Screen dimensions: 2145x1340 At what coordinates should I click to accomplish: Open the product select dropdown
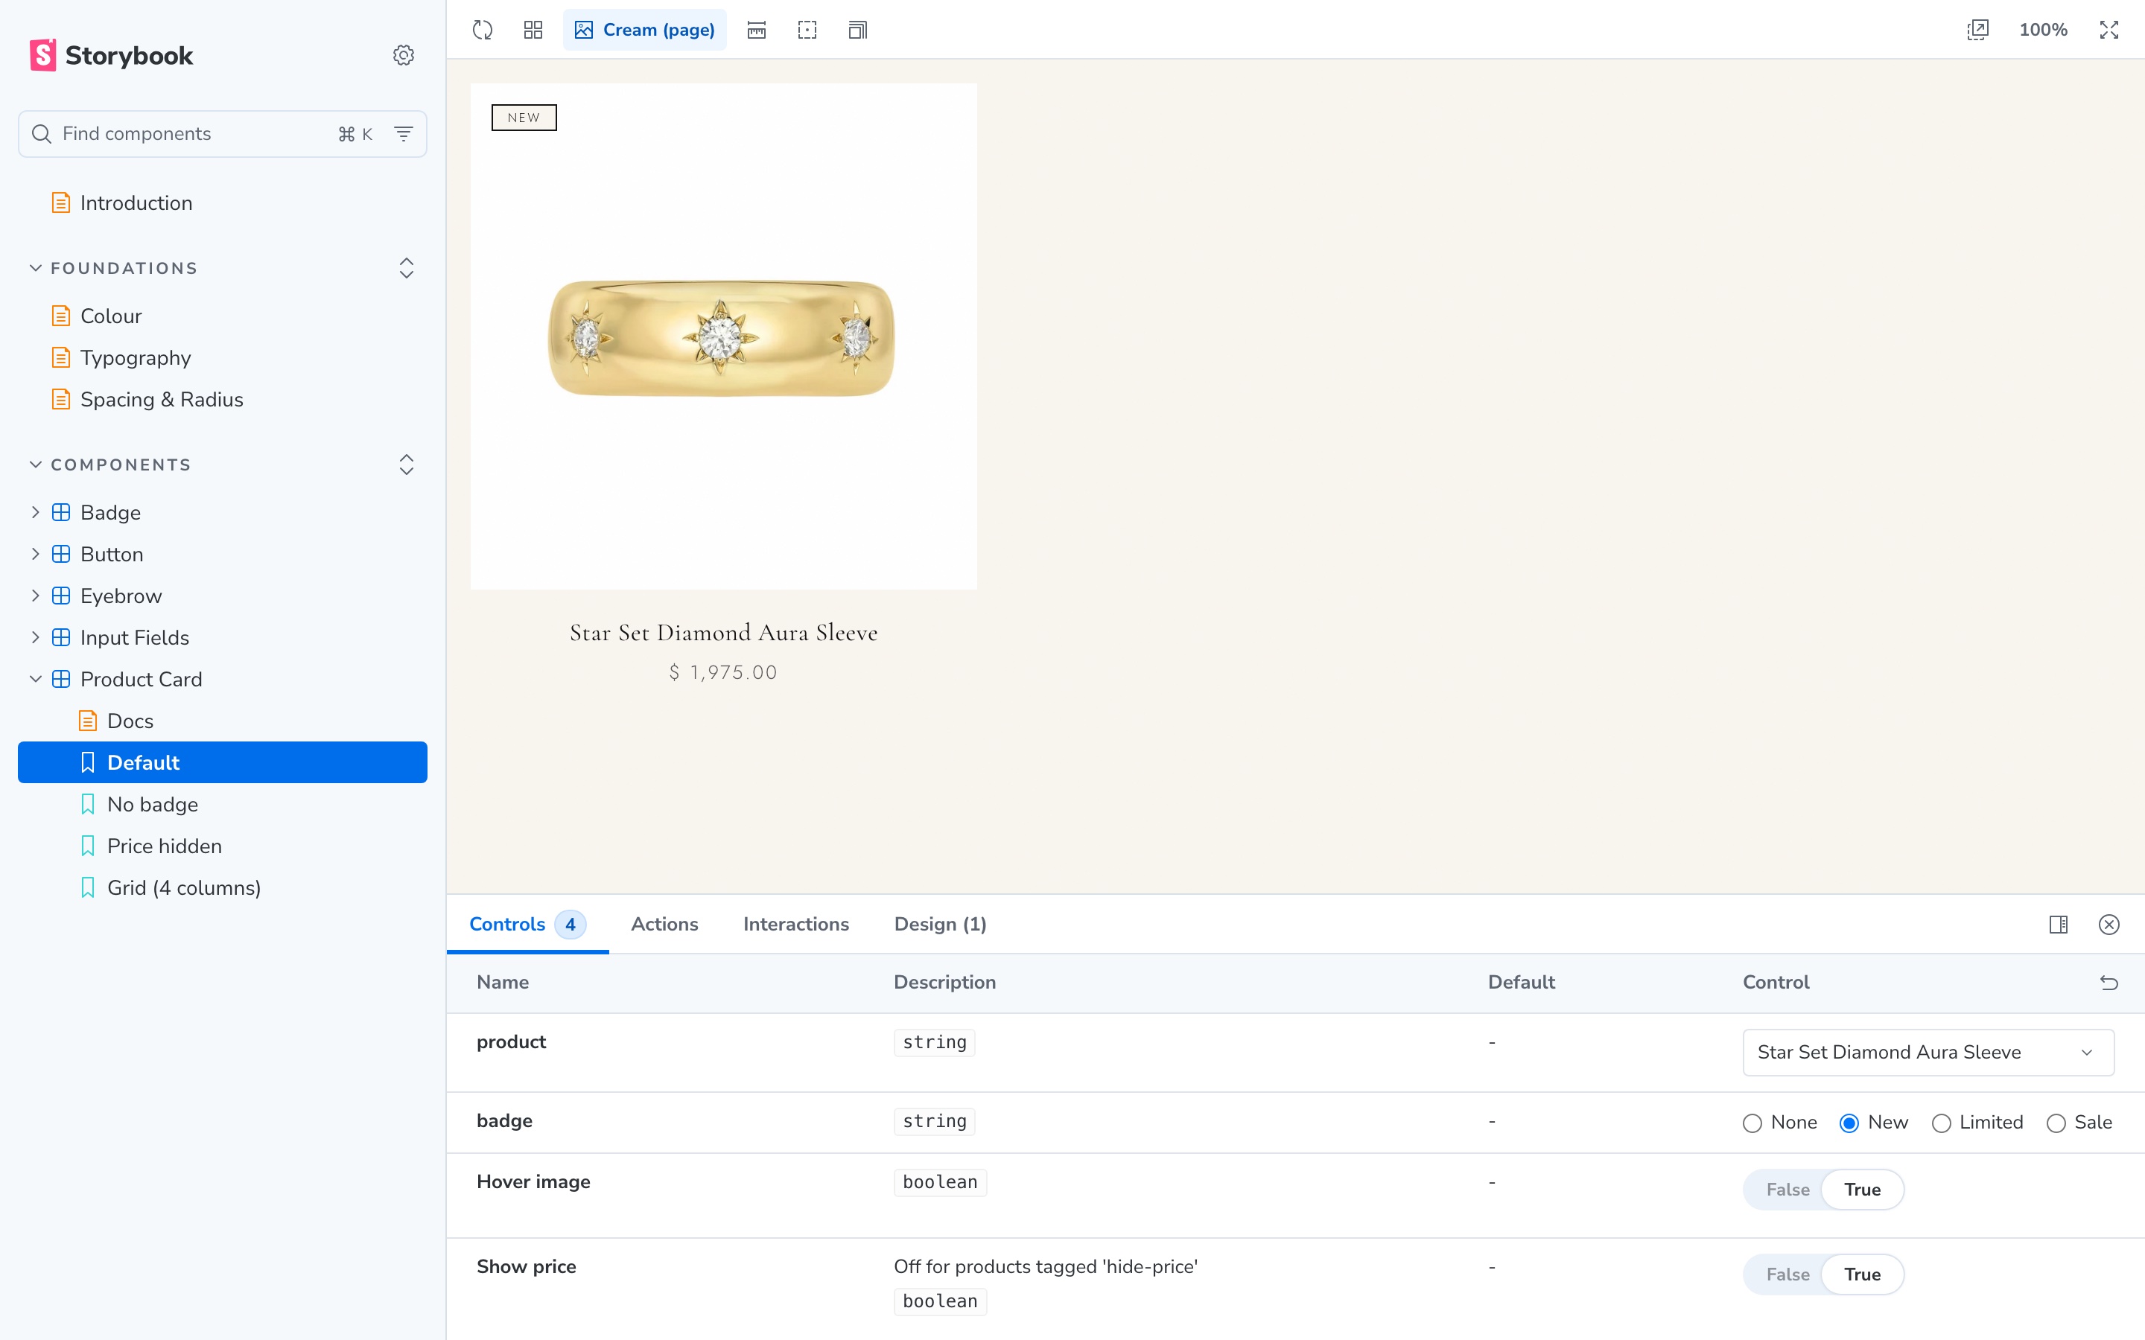tap(1928, 1052)
